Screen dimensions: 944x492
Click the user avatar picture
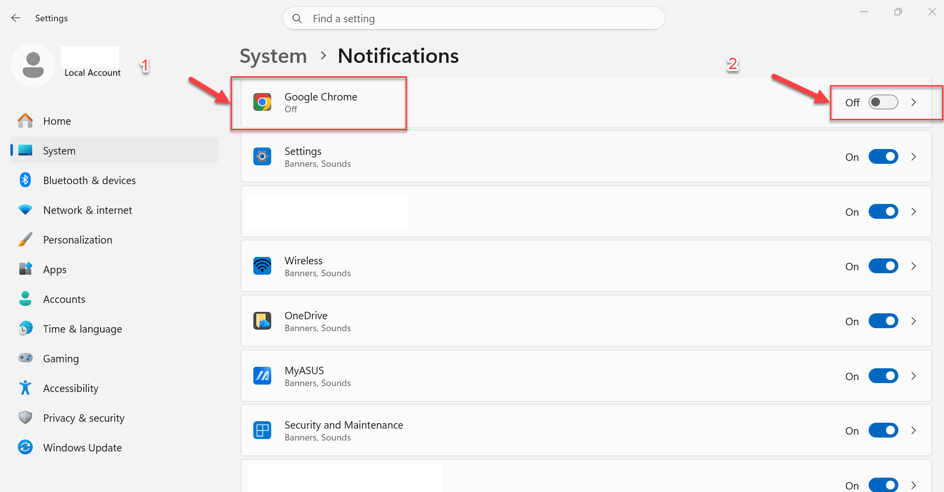[33, 65]
